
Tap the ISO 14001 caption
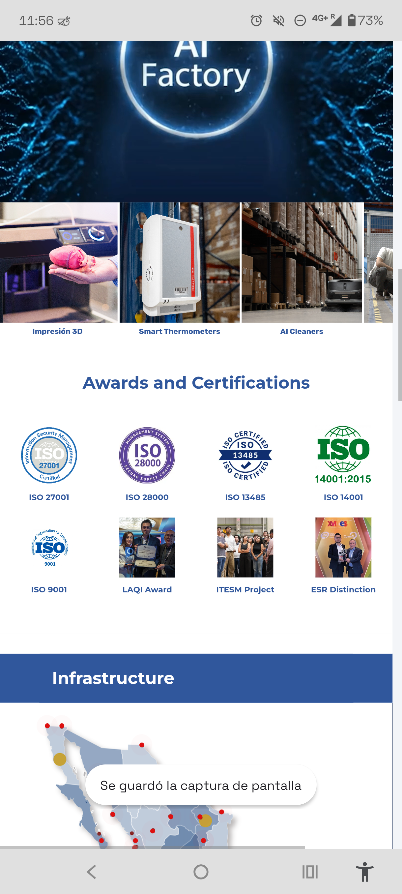(x=343, y=497)
